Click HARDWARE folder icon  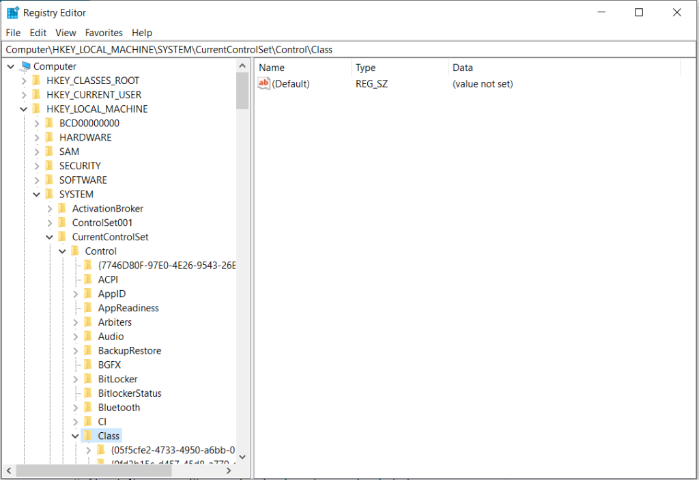50,137
